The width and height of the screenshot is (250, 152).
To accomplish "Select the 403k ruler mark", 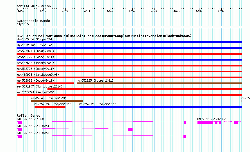I will [87, 11].
